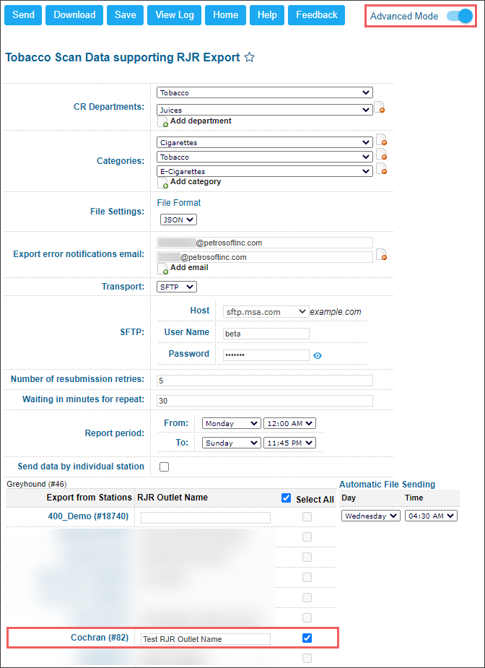Open the JSON file format dropdown
Viewport: 485px width, 668px height.
(x=178, y=220)
